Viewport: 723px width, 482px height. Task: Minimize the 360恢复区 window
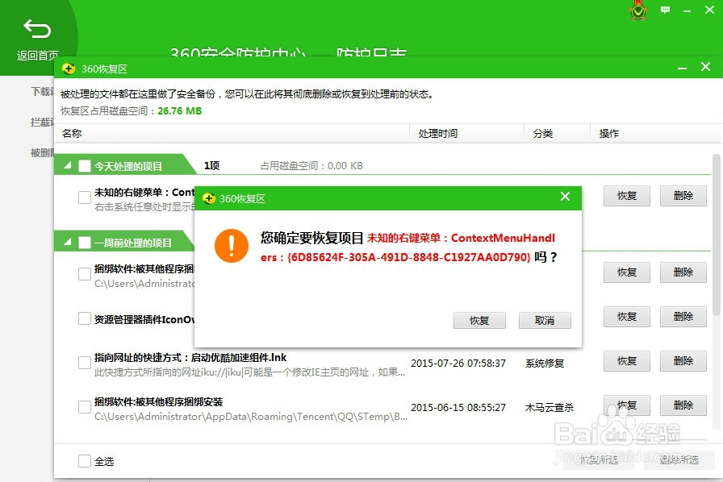[683, 69]
